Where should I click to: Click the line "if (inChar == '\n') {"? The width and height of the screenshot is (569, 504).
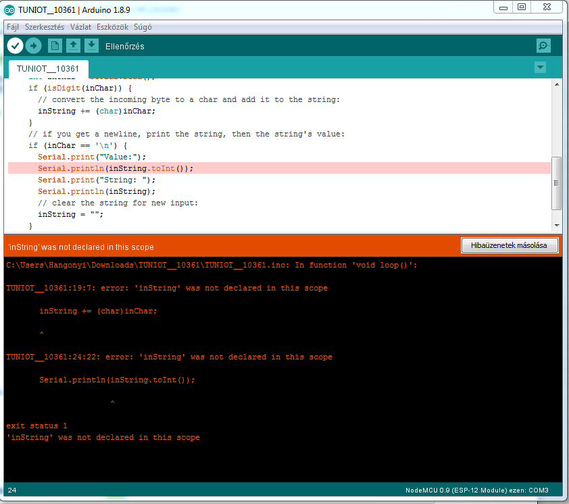point(78,145)
